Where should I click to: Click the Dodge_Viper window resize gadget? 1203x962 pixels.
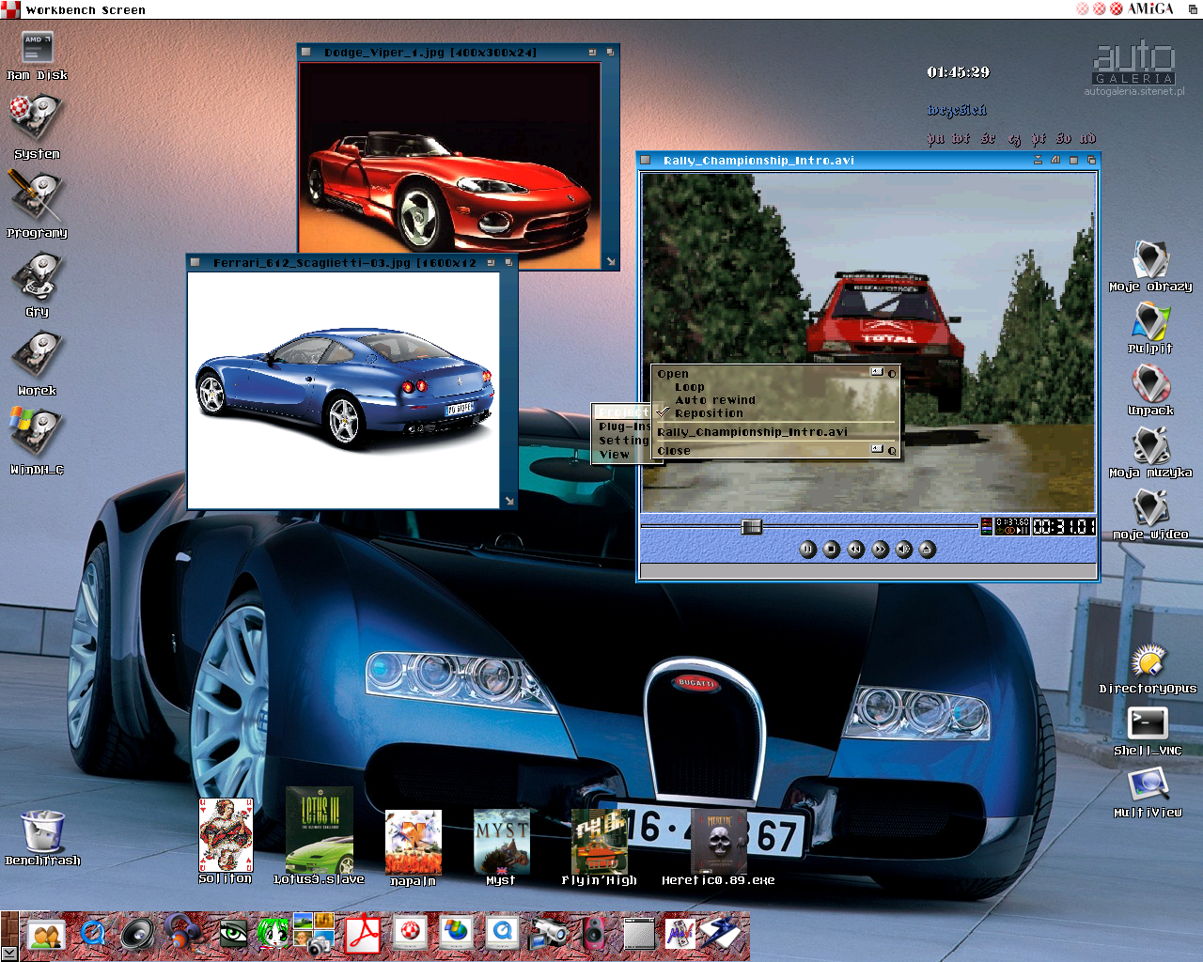pyautogui.click(x=611, y=262)
